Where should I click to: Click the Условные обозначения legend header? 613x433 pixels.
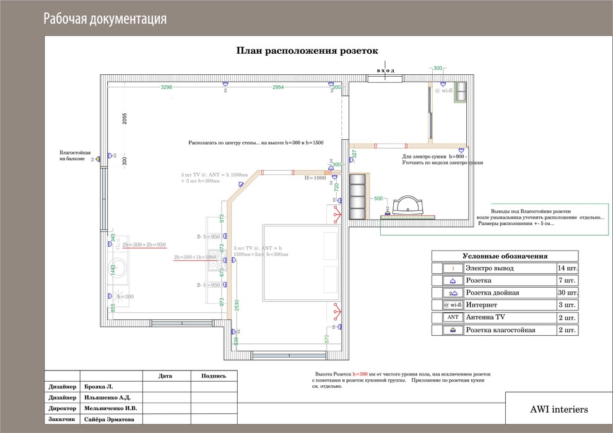click(505, 256)
